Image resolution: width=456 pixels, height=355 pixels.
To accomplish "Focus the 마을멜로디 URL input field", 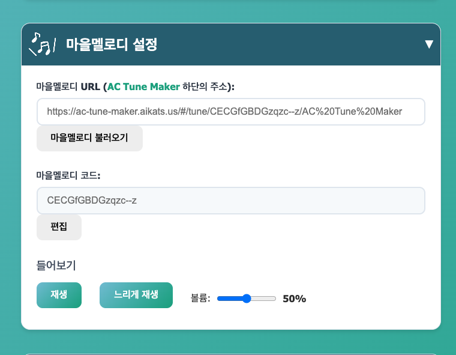I will [x=230, y=112].
